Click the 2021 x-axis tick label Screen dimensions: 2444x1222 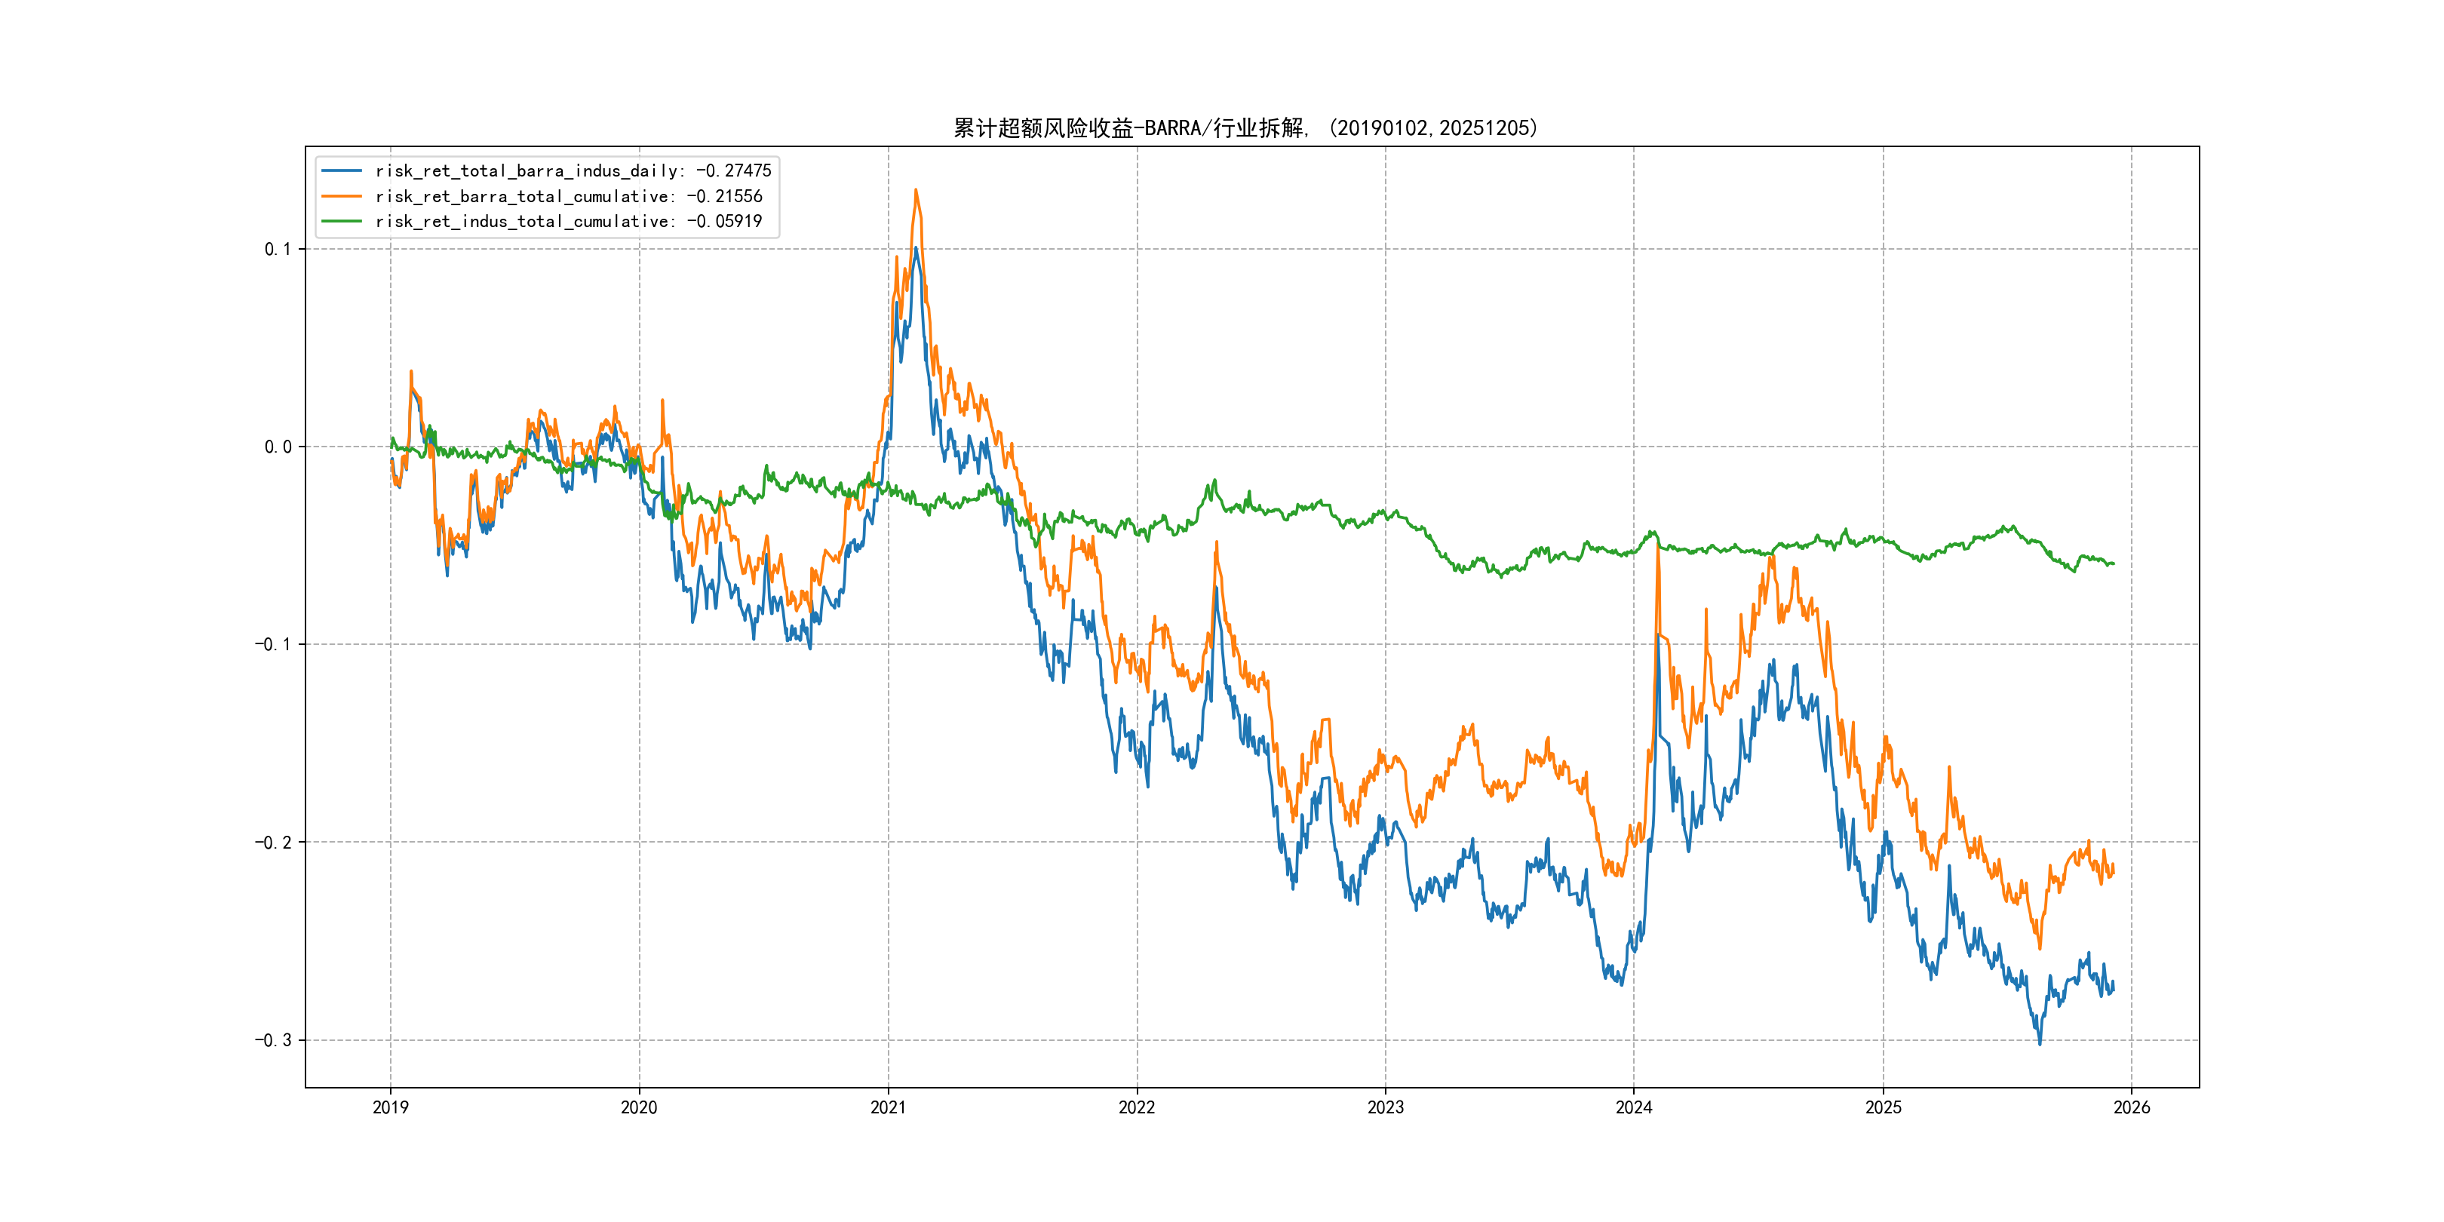point(888,1107)
